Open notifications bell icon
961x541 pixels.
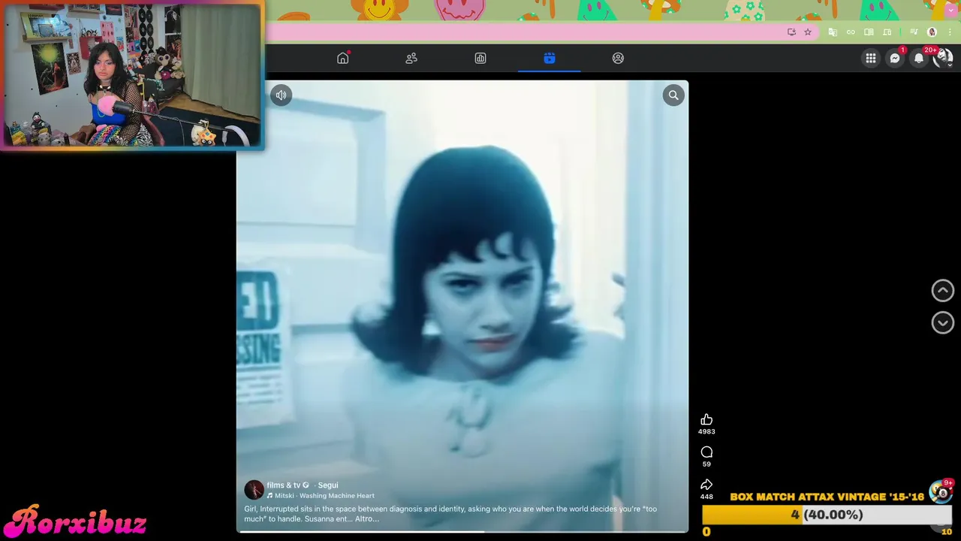[919, 58]
